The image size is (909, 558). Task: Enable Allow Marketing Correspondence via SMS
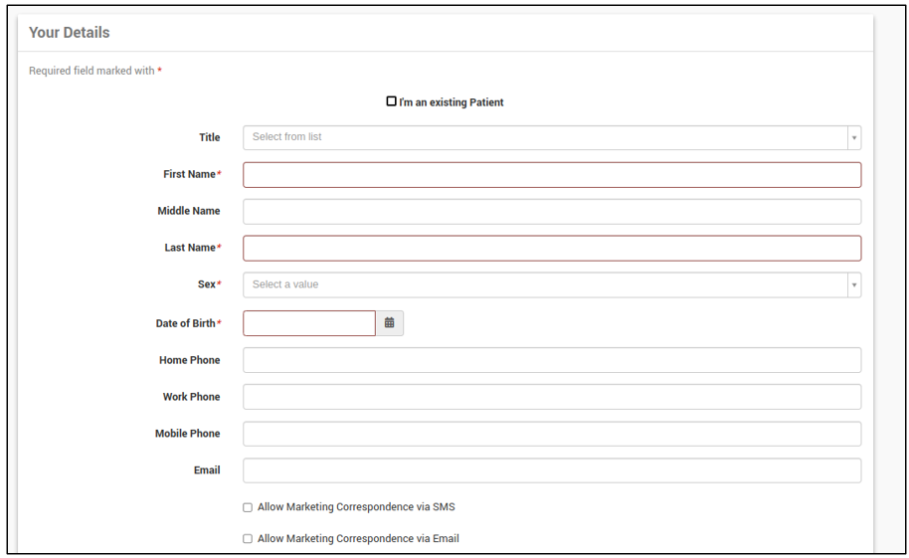248,507
